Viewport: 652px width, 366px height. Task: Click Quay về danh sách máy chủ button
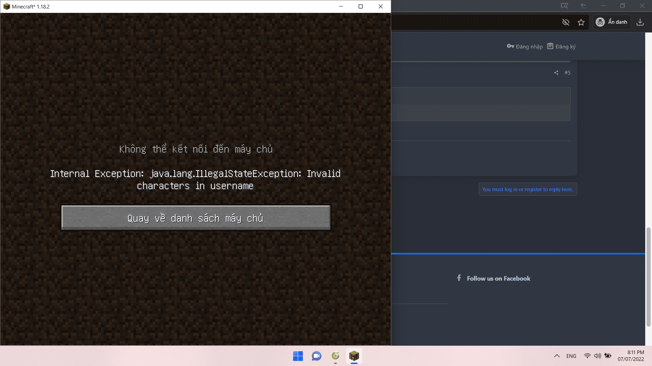point(196,218)
